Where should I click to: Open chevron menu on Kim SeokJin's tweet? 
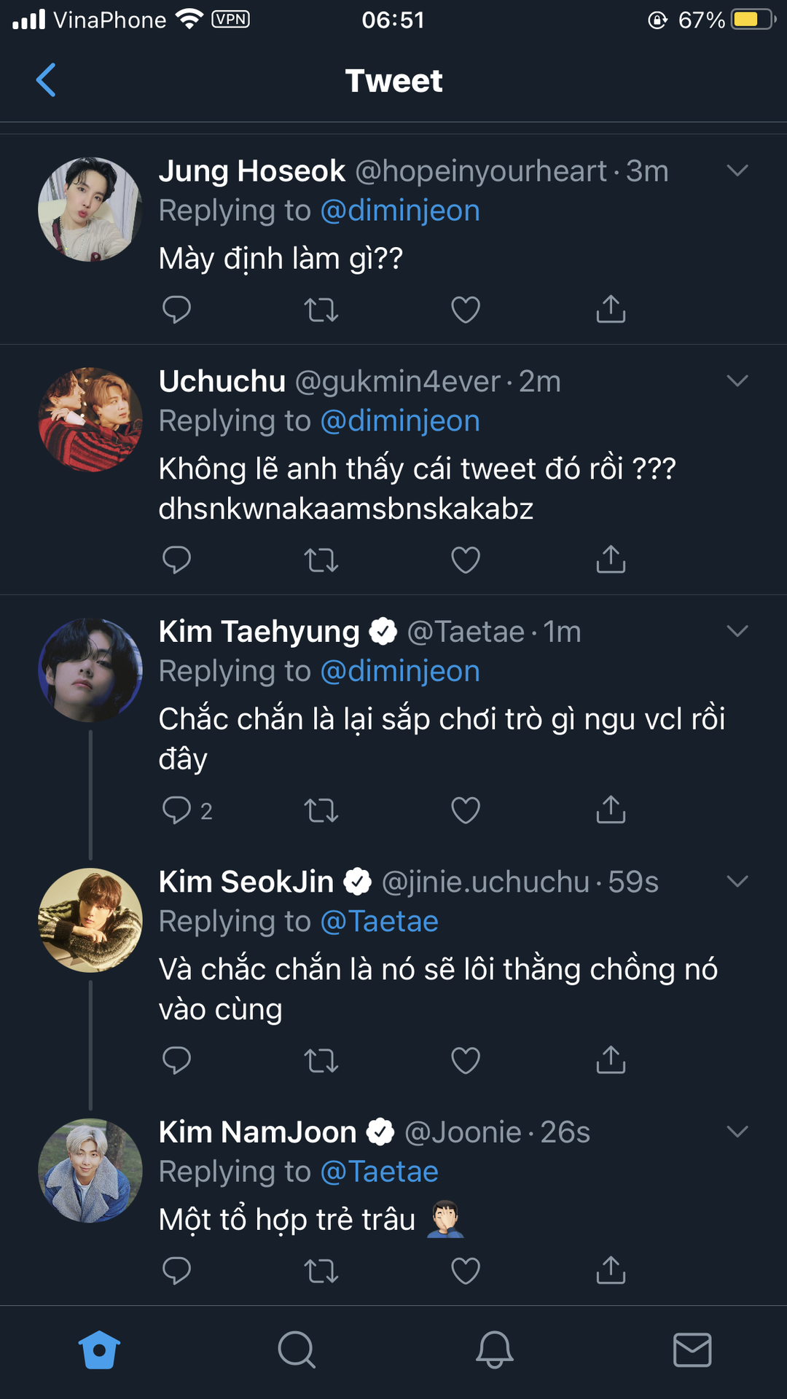[737, 881]
